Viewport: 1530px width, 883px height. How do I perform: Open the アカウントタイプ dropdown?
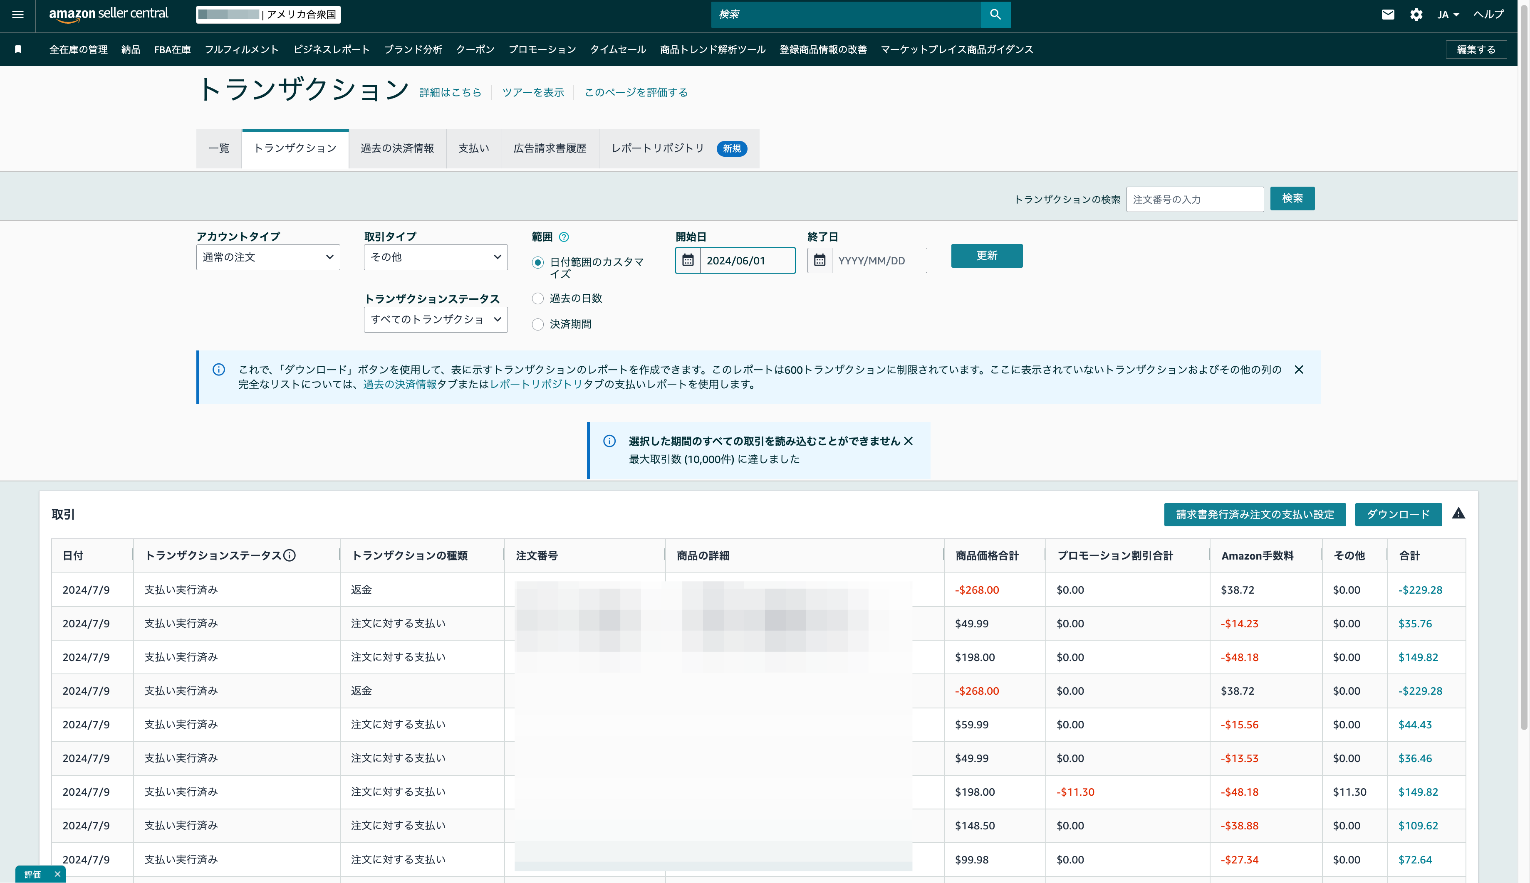pyautogui.click(x=268, y=257)
